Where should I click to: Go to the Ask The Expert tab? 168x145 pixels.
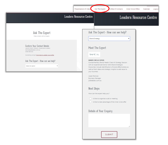[x=100, y=9]
